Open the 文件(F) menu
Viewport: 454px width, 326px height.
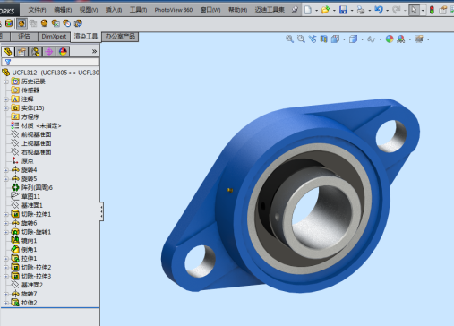click(x=37, y=10)
